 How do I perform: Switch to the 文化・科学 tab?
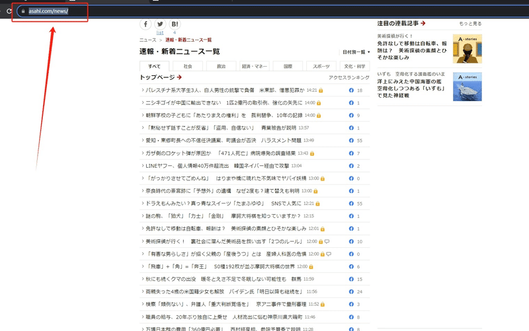354,66
